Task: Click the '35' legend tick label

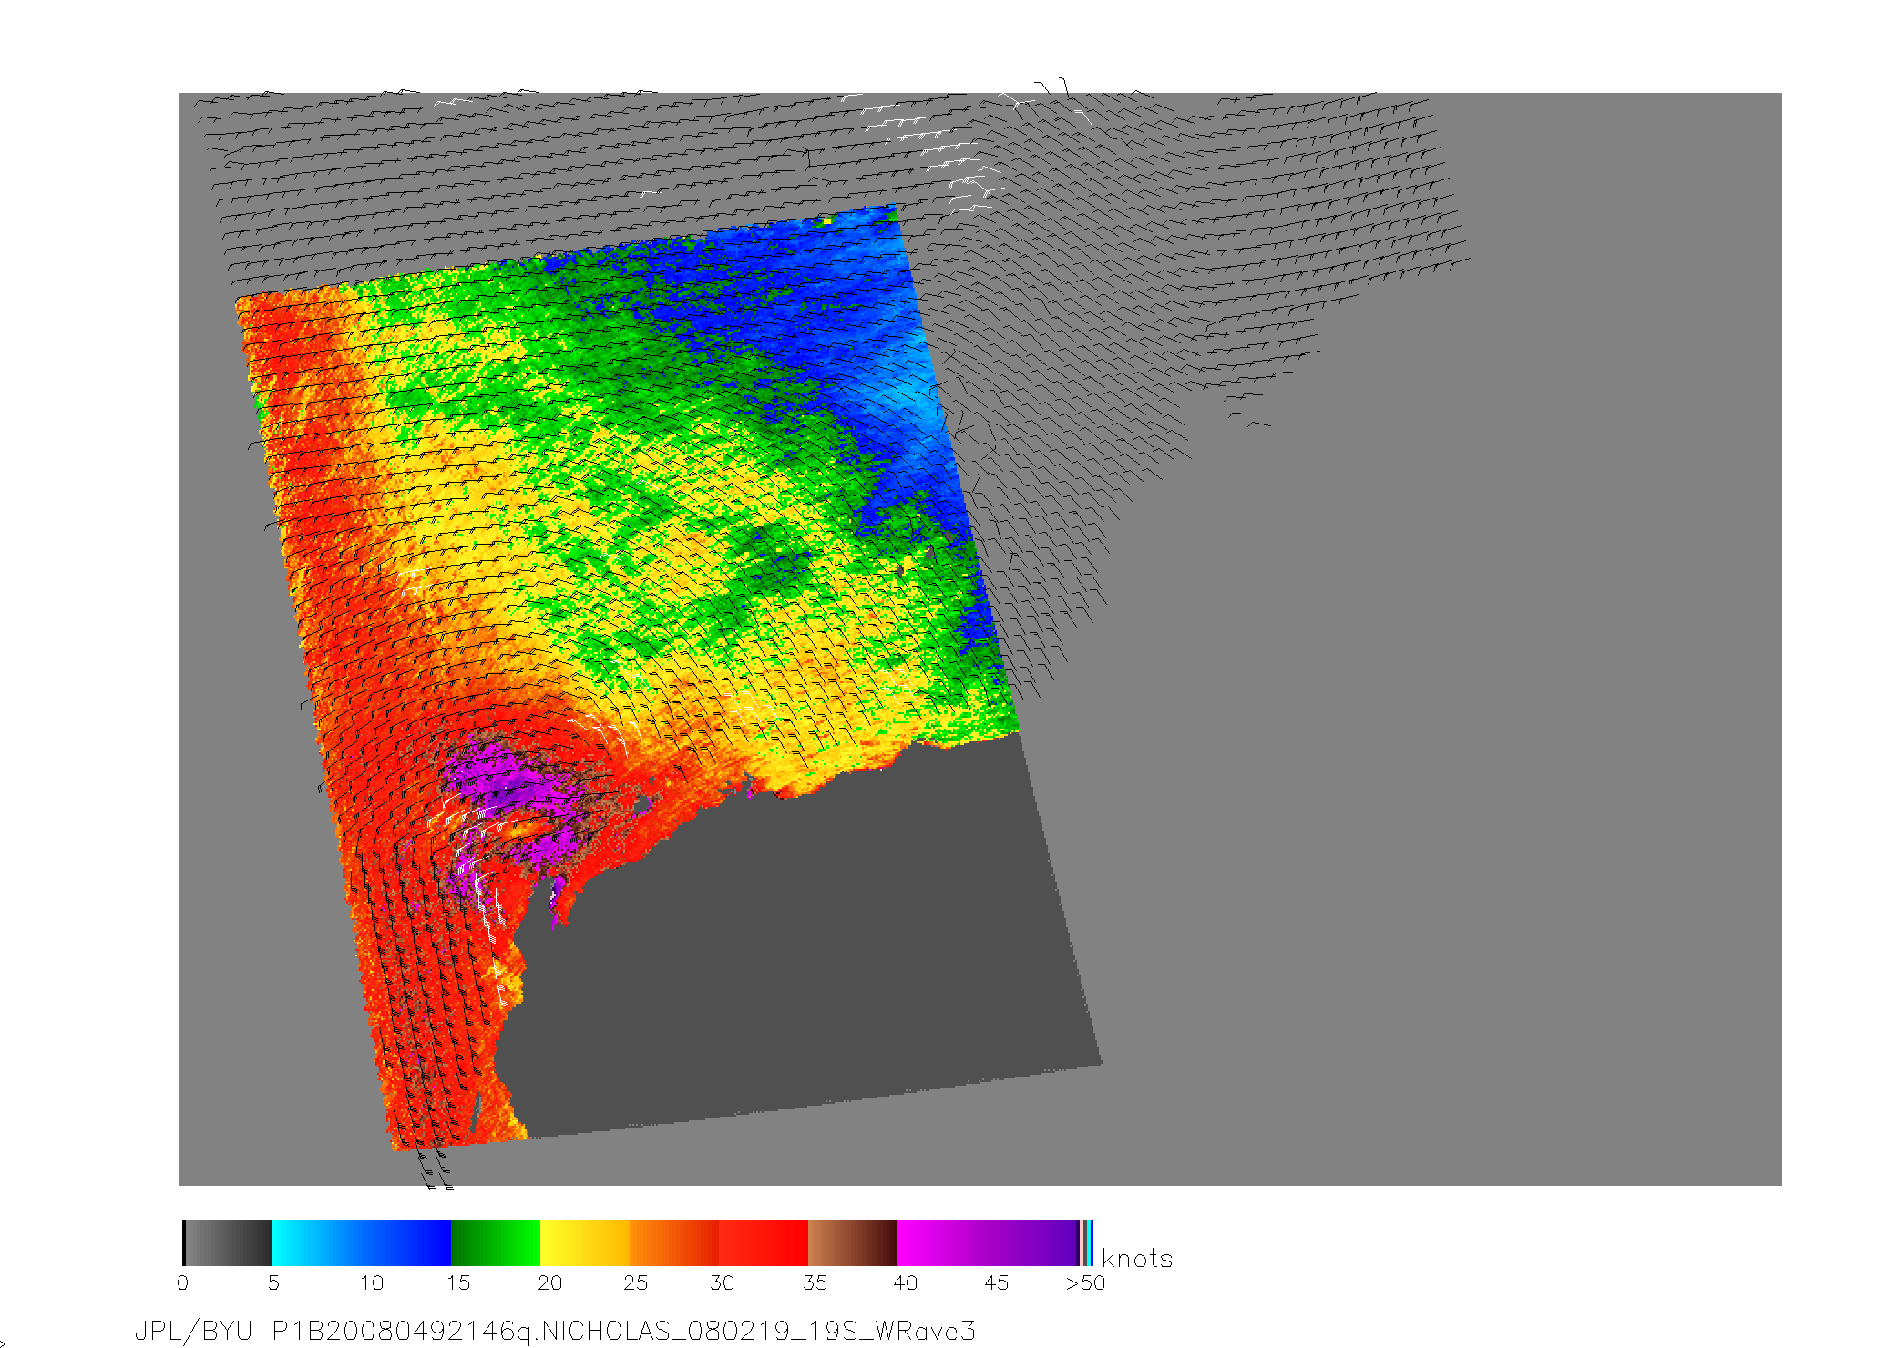Action: click(815, 1283)
